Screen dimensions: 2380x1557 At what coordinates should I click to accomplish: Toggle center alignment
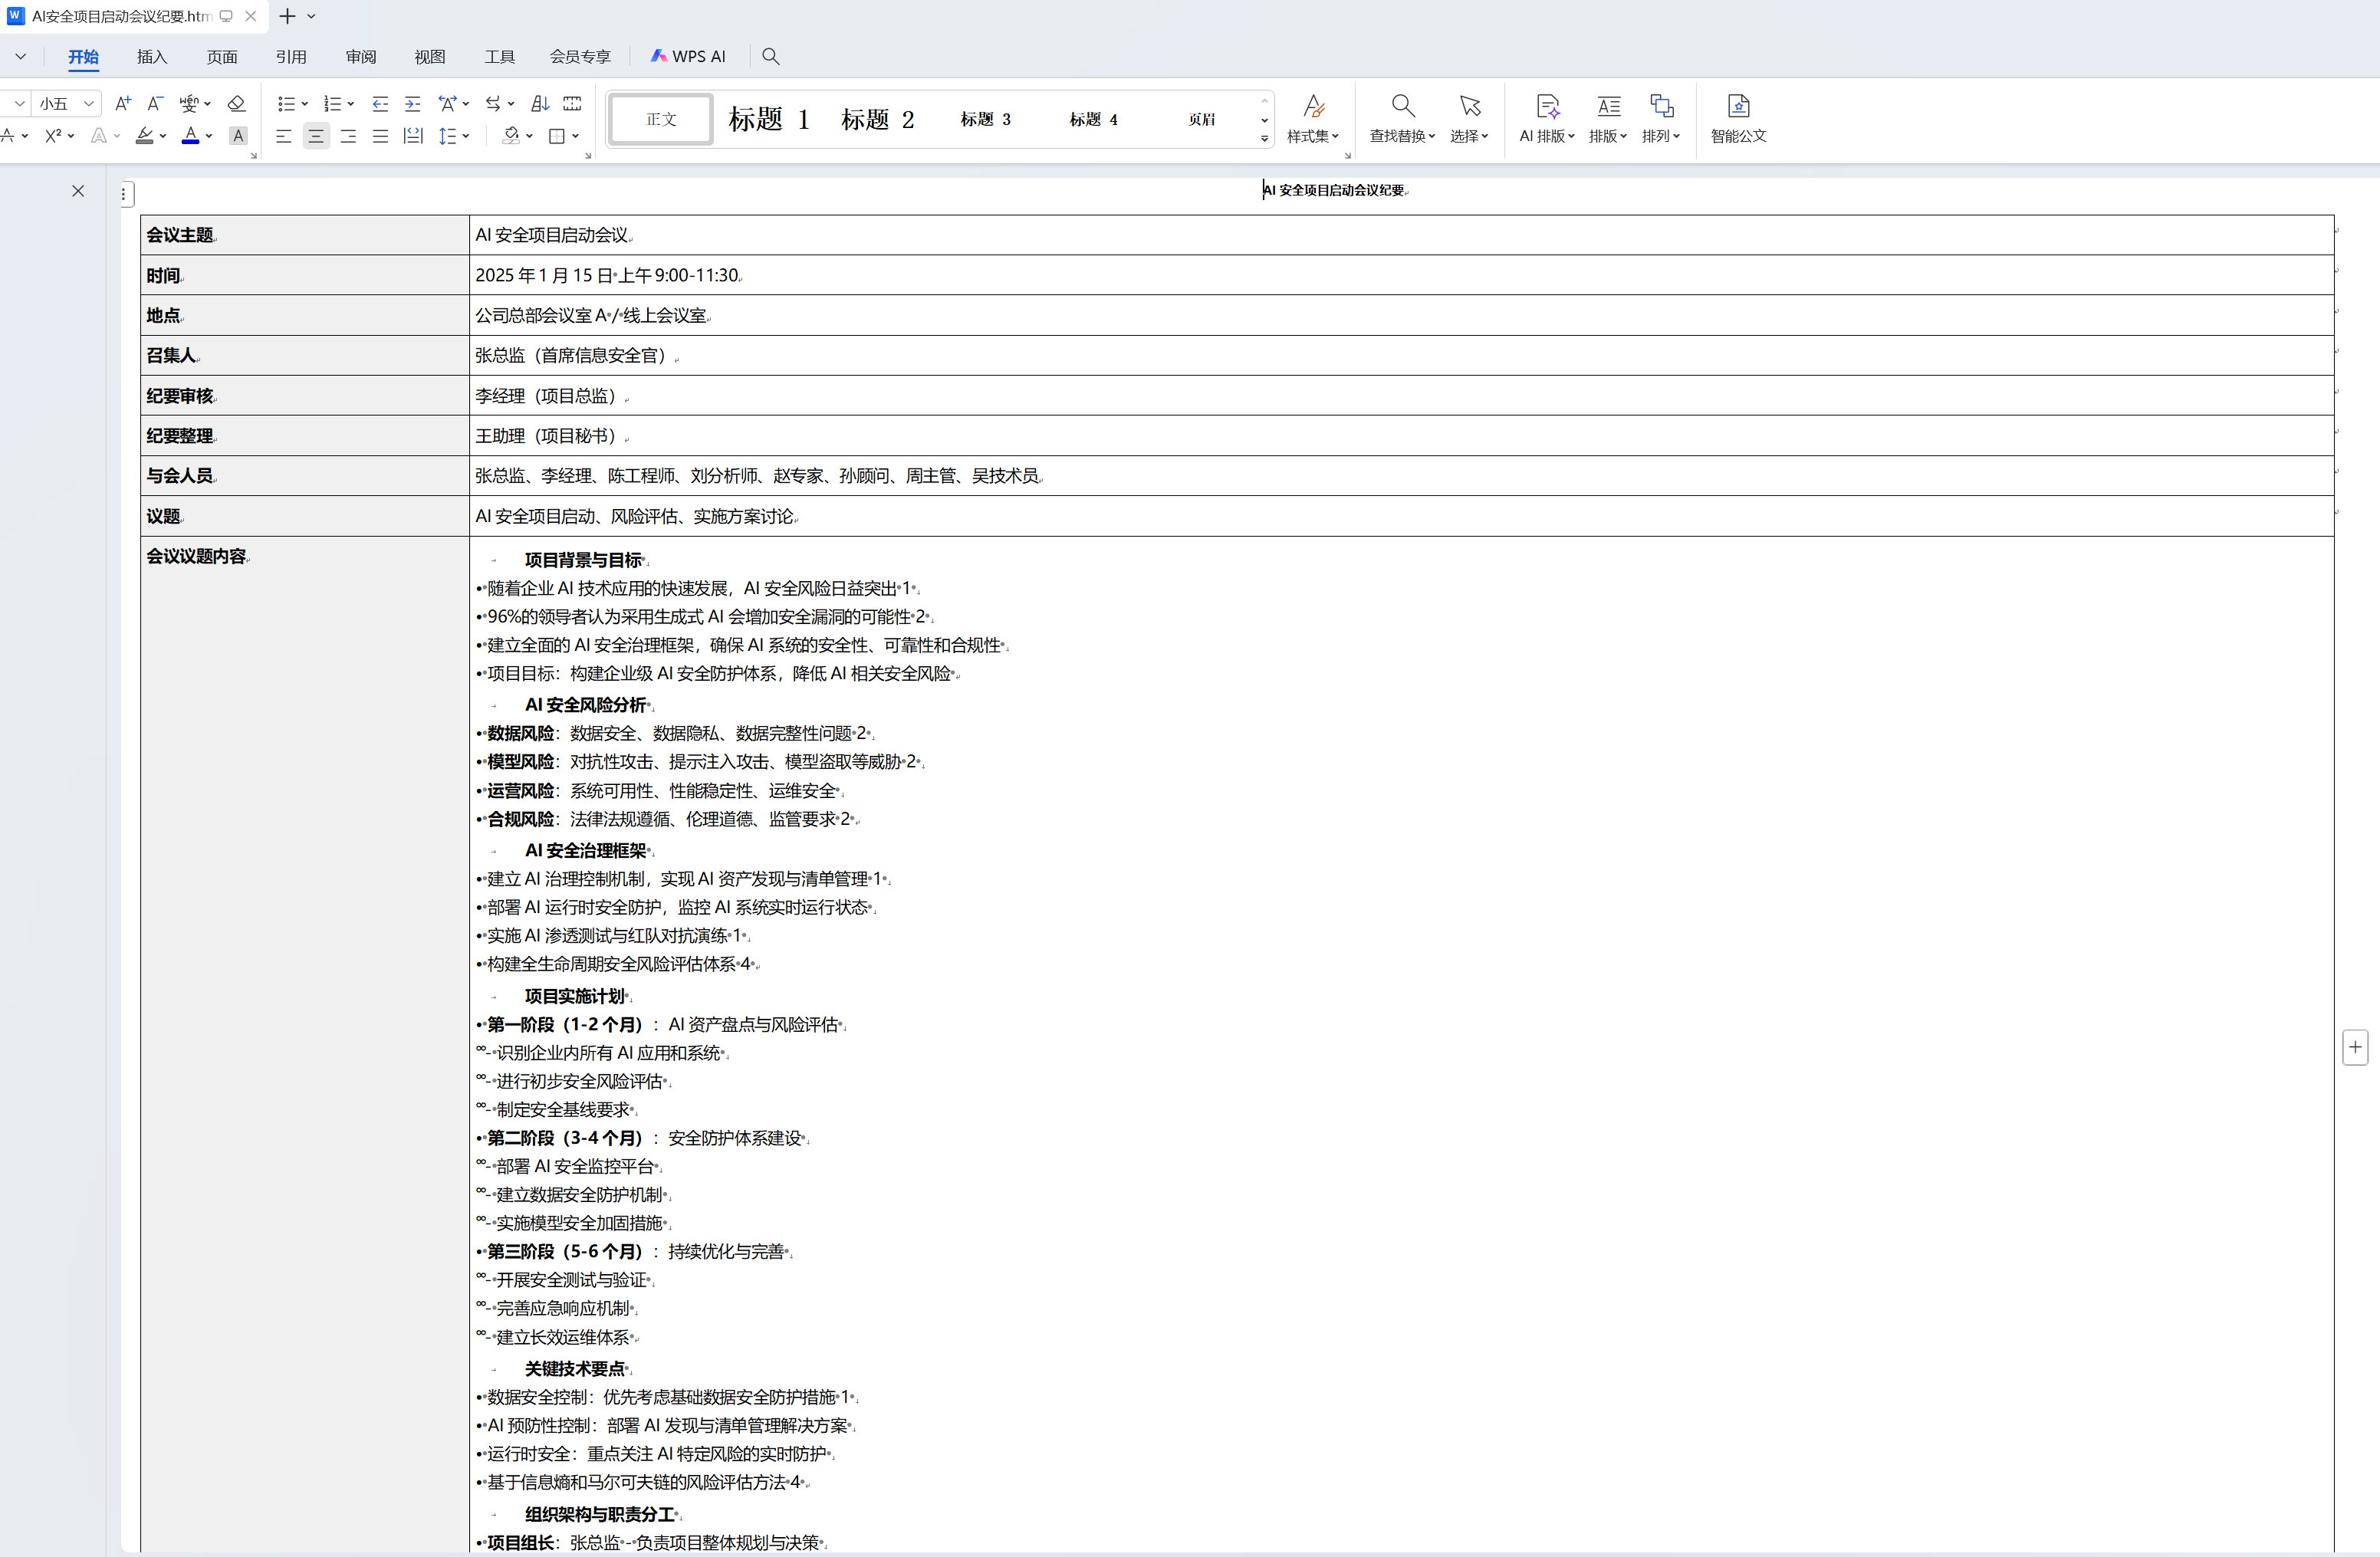tap(316, 136)
